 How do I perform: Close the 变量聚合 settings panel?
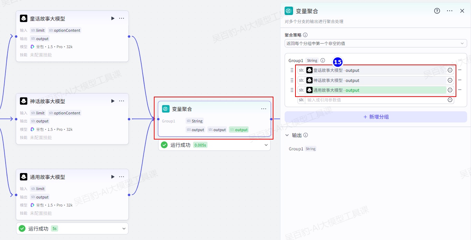pos(462,11)
